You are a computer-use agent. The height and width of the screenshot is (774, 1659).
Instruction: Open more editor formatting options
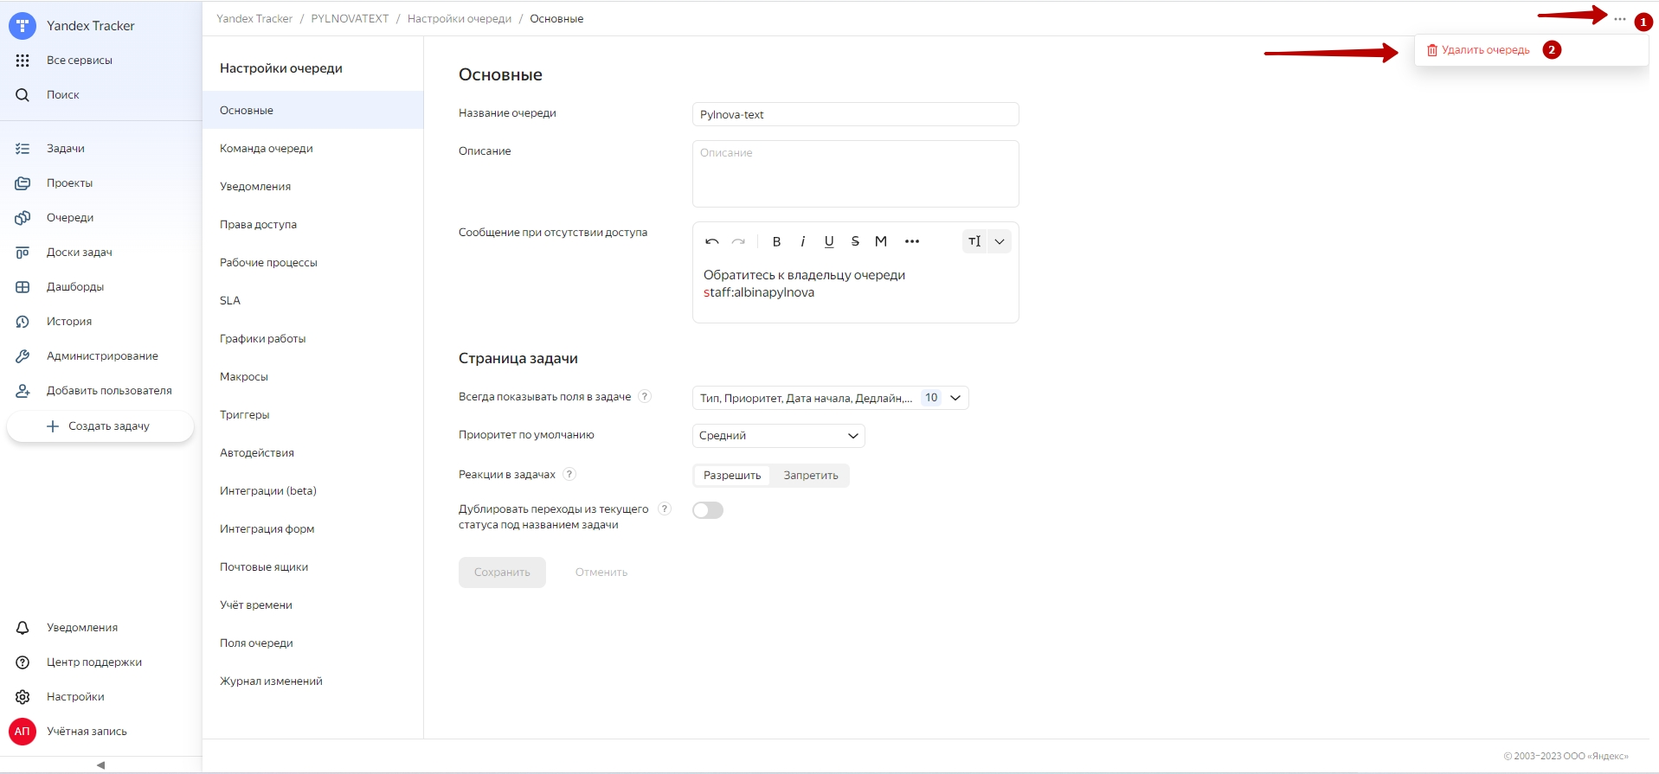[912, 241]
